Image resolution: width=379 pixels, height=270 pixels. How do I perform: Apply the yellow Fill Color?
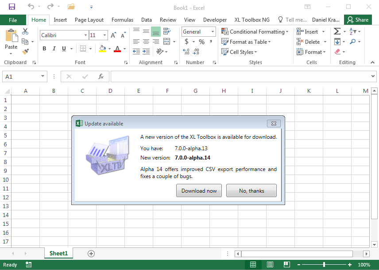(x=102, y=49)
